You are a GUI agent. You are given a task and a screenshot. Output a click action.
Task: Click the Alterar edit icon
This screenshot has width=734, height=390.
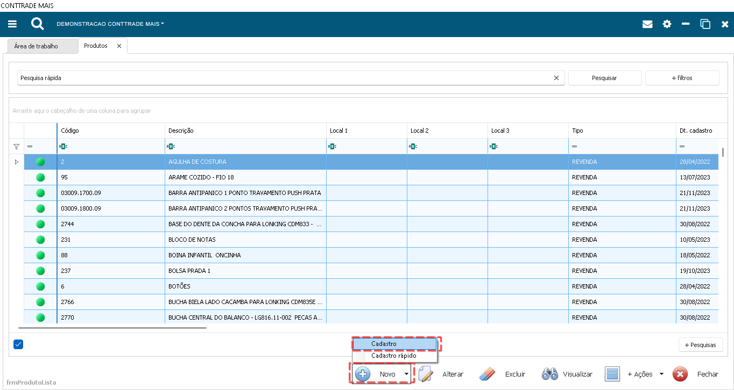click(426, 374)
